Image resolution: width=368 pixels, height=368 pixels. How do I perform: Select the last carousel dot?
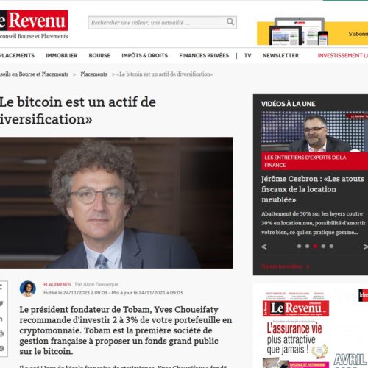(331, 246)
